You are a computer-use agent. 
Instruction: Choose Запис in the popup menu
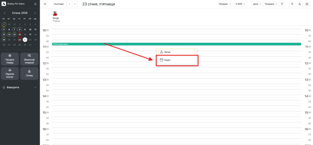(x=176, y=52)
